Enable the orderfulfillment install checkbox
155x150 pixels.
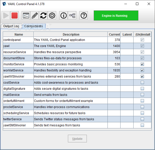[x=142, y=101]
